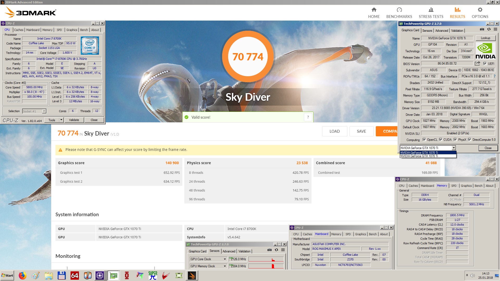
Task: Click Close button in GPU-Z window
Action: pyautogui.click(x=488, y=148)
